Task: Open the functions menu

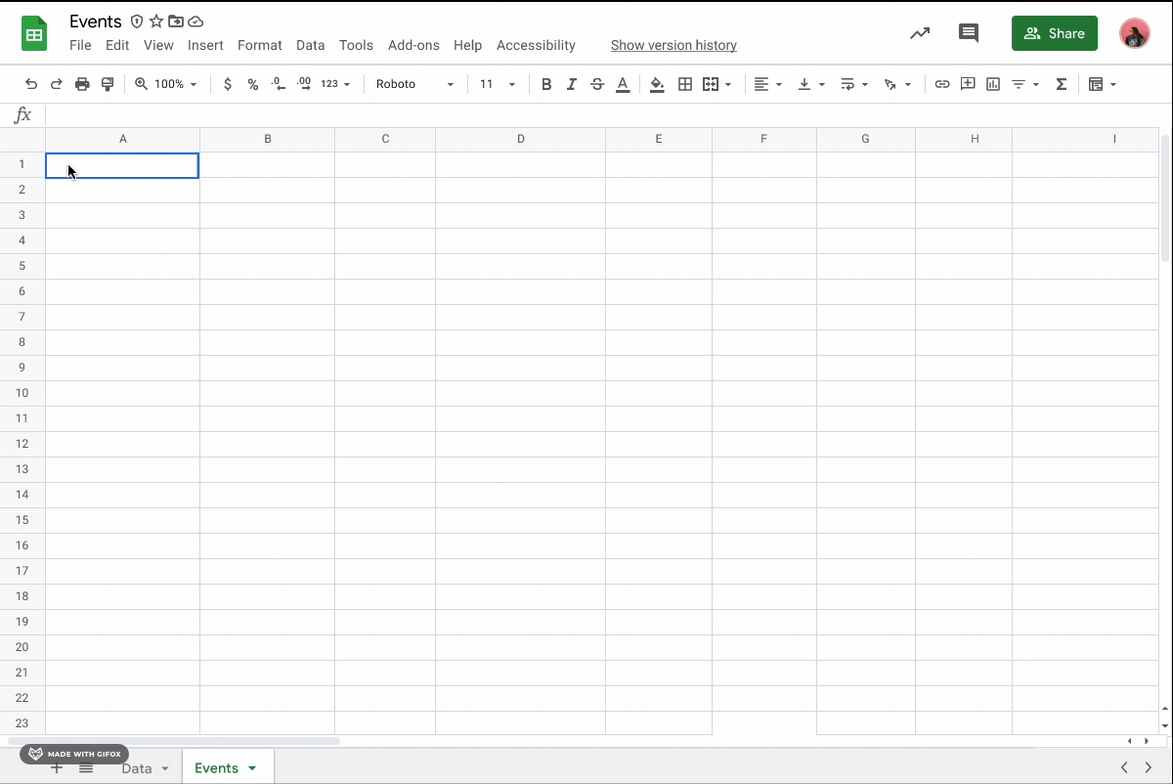Action: pos(1062,84)
